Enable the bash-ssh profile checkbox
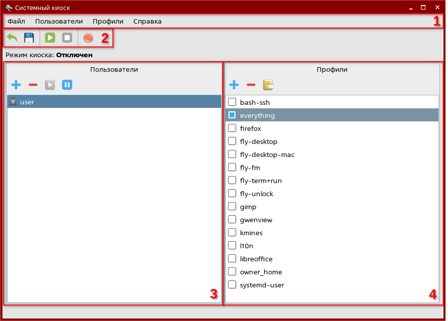 point(232,102)
